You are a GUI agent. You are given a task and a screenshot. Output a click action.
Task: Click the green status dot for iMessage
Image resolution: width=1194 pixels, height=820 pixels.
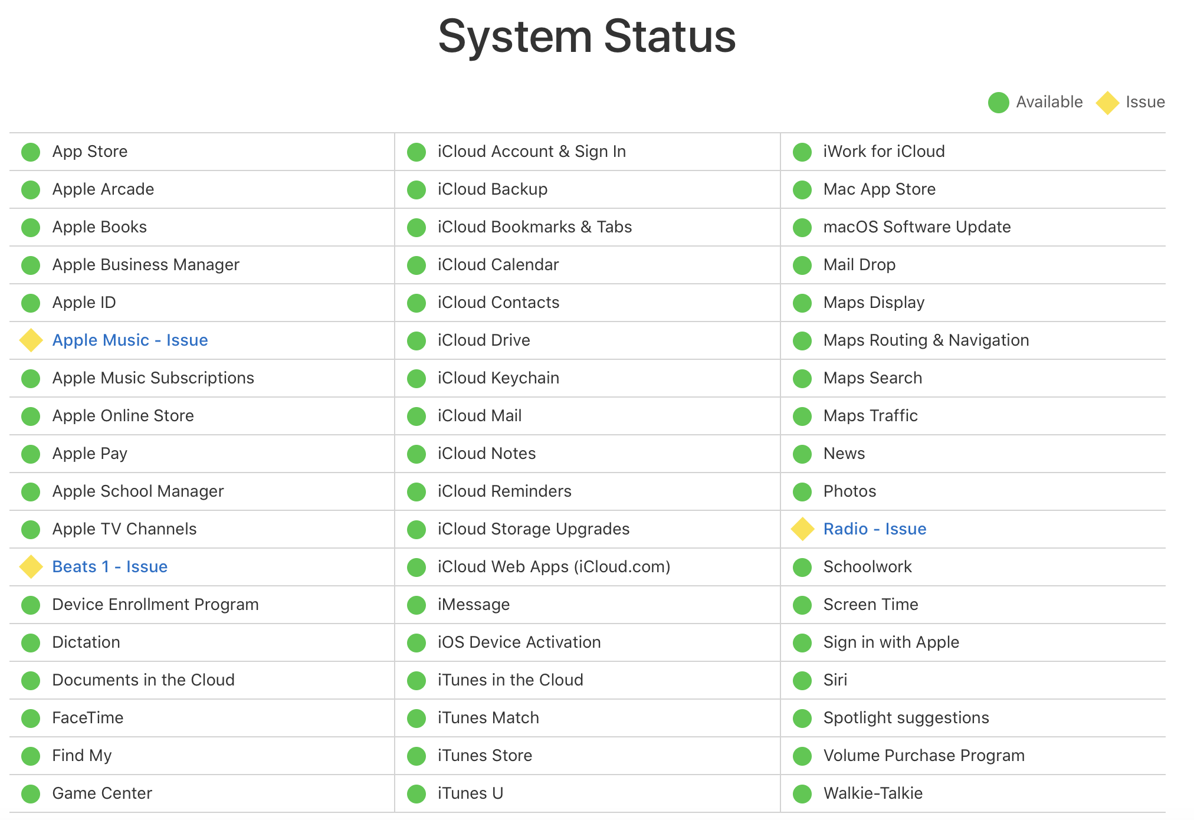pos(416,605)
